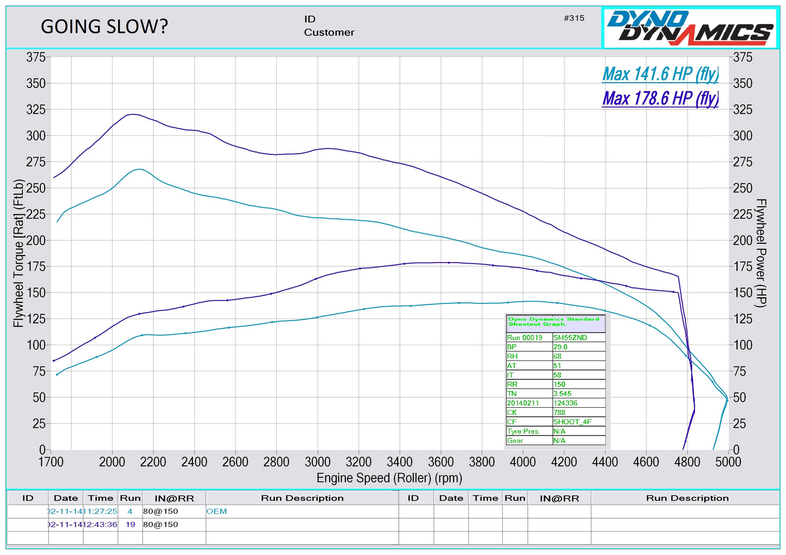Click the left Run Description column header
786x555 pixels.
[x=302, y=498]
